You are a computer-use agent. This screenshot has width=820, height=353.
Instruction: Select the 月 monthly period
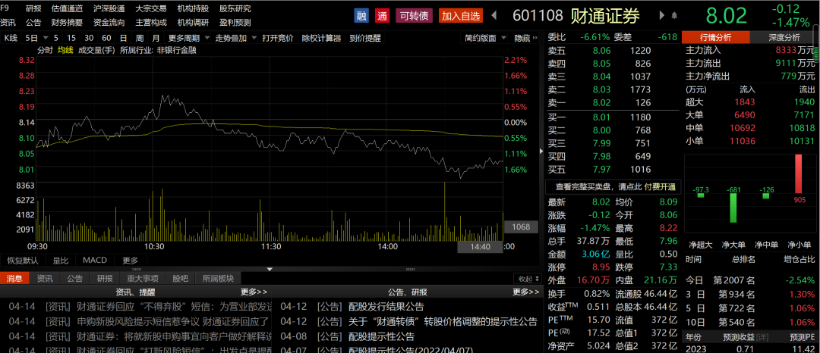click(156, 38)
